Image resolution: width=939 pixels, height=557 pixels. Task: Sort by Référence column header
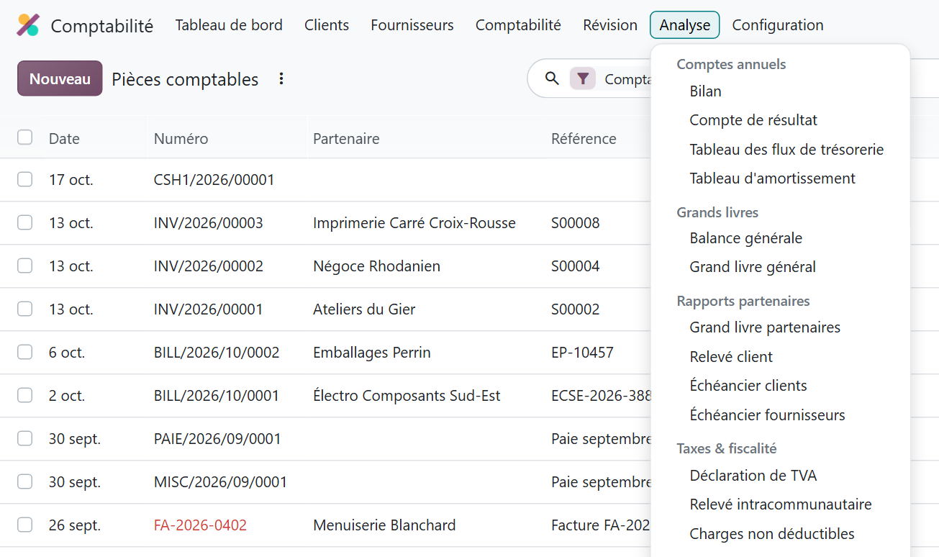pyautogui.click(x=584, y=139)
